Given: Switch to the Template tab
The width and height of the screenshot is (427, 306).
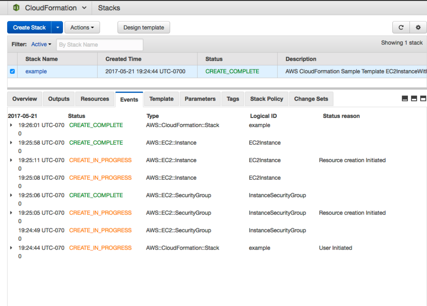Looking at the screenshot, I should point(161,98).
